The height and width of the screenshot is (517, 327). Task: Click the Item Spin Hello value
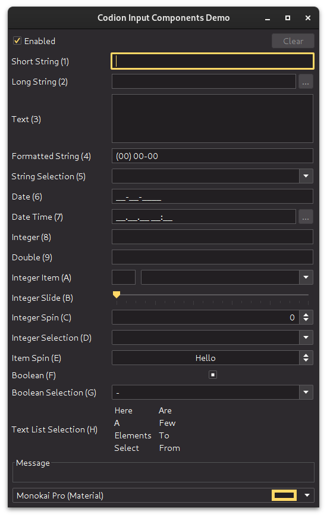[x=206, y=358]
